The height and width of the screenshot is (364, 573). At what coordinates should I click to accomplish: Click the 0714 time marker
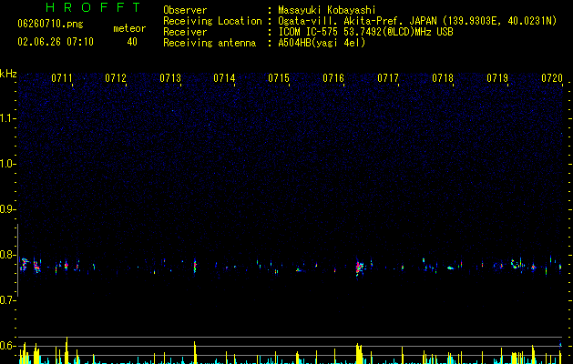[x=224, y=78]
